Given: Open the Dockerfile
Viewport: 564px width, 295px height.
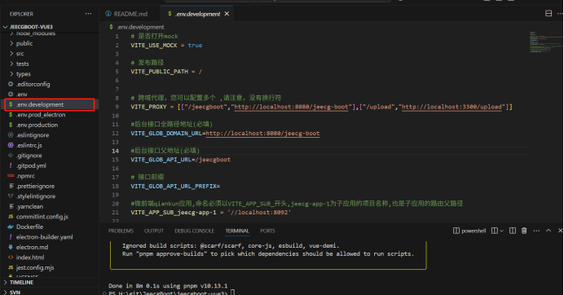Looking at the screenshot, I should coord(29,227).
